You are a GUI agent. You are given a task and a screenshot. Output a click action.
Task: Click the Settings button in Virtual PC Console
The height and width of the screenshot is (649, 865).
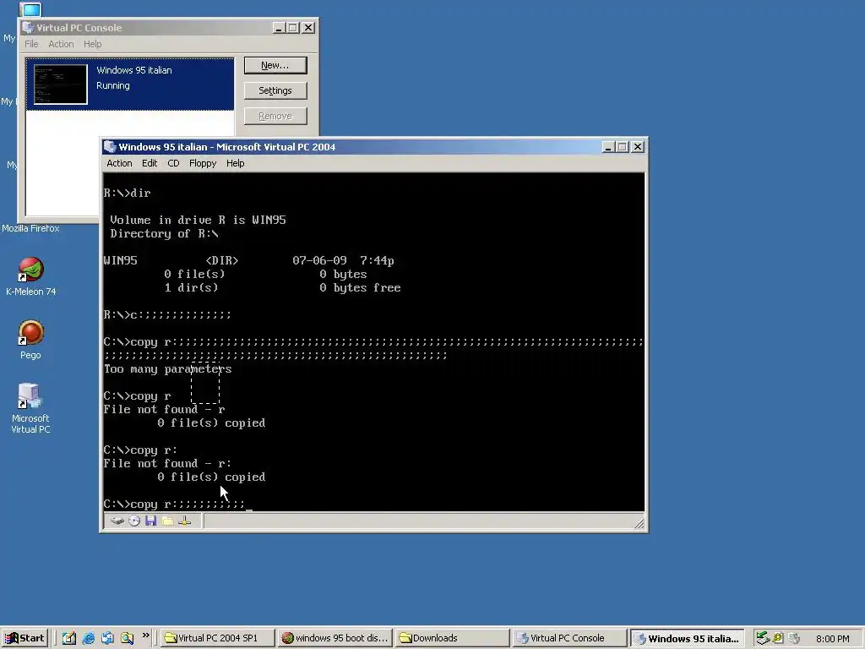coord(275,90)
